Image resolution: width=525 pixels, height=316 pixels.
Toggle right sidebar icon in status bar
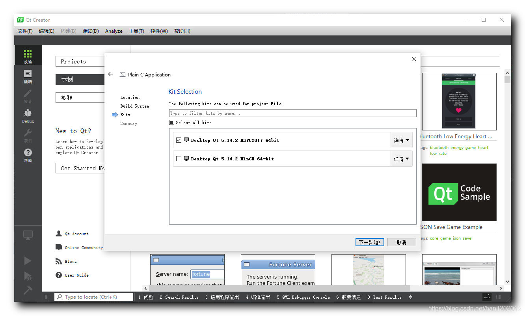click(x=498, y=297)
